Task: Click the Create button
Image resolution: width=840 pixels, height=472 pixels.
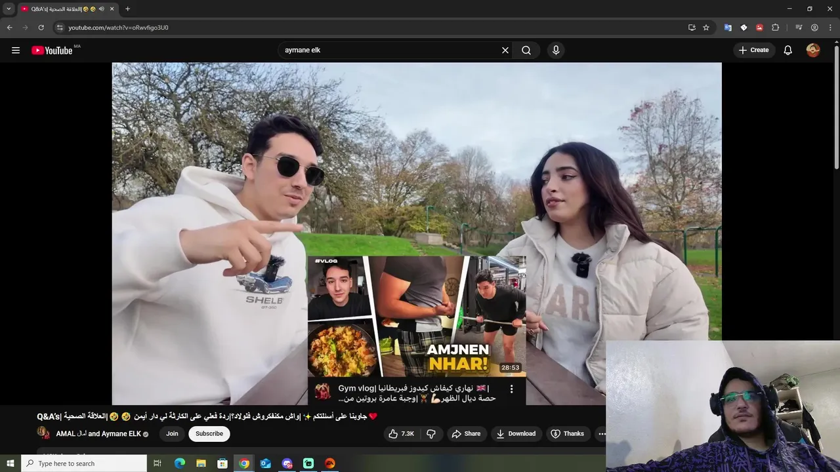Action: (754, 50)
